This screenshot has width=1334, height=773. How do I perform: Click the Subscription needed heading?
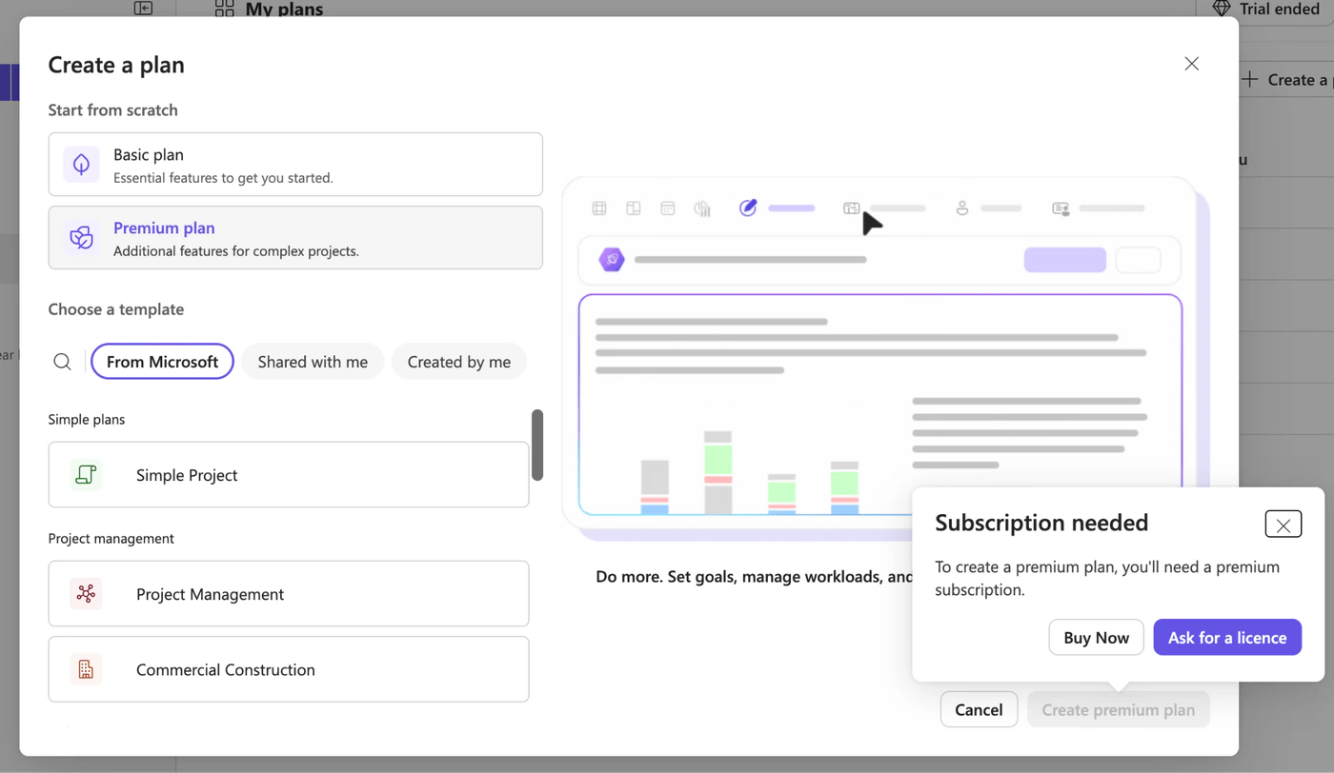click(1041, 523)
